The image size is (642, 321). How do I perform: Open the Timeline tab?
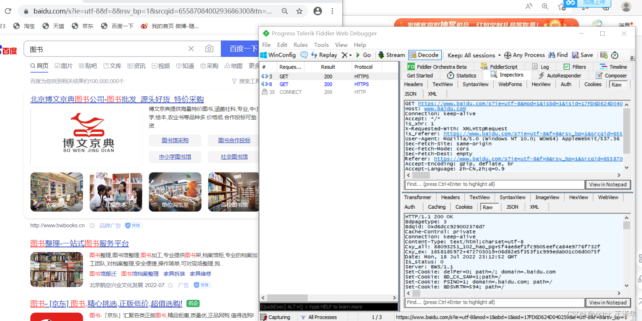point(613,67)
